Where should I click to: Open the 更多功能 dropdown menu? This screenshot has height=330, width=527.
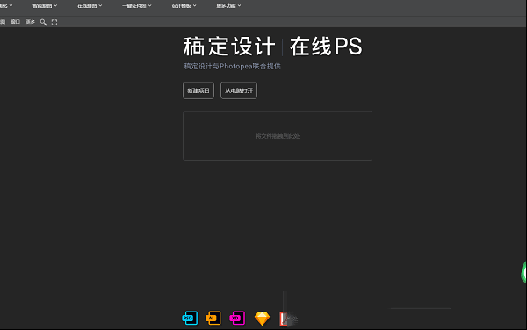point(228,6)
